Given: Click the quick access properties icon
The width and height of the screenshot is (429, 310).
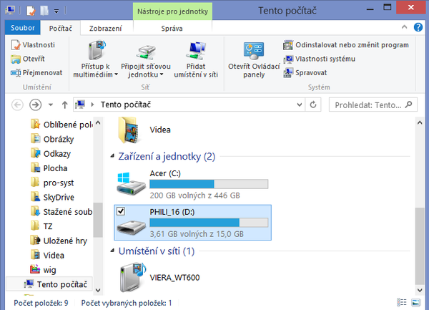Looking at the screenshot, I should [31, 11].
